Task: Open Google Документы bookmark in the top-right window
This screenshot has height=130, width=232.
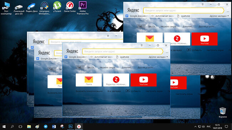Action: pyautogui.click(x=137, y=16)
